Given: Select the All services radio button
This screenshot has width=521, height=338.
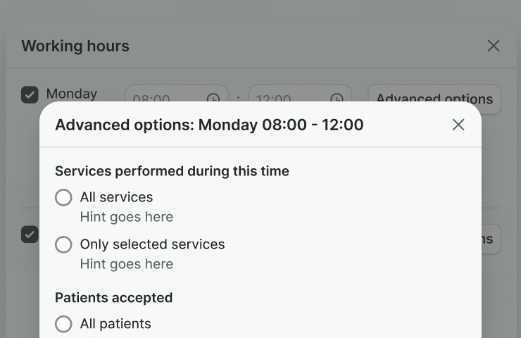Looking at the screenshot, I should pos(63,198).
